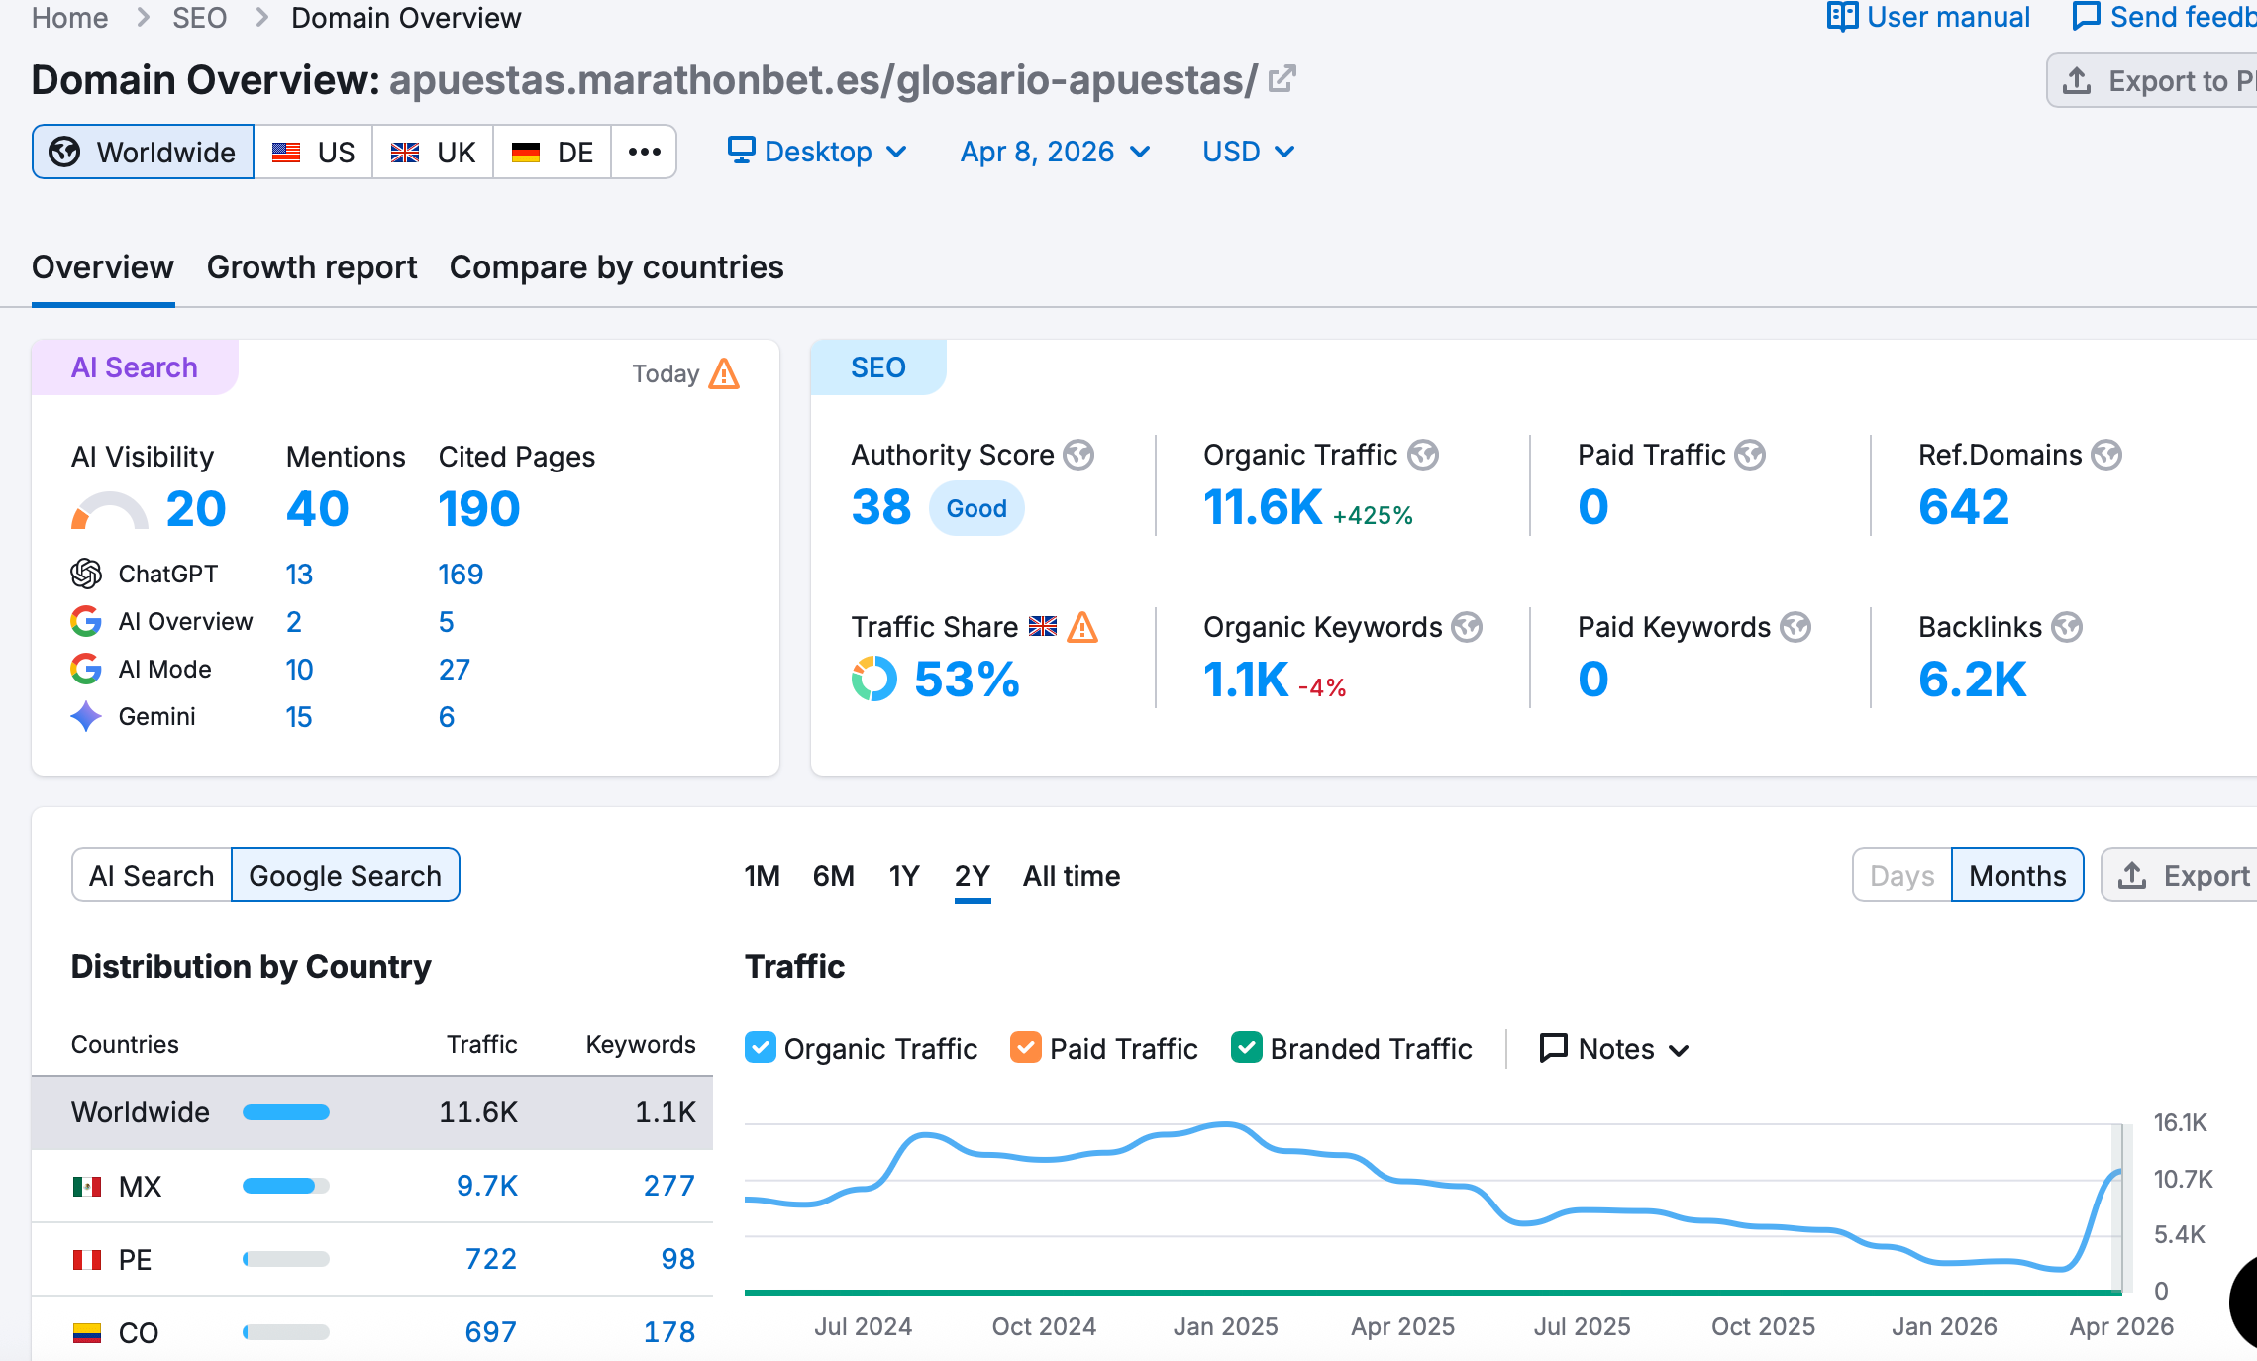Open the Notes dropdown
Image resolution: width=2257 pixels, height=1361 pixels.
[1614, 1048]
